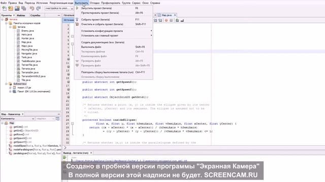Open the Реорганизация кода menu
325x182 pixels.
61,3
